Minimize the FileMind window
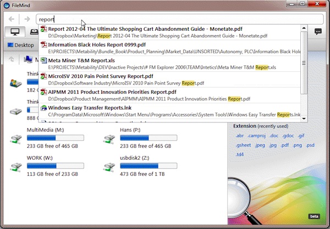The image size is (330, 229). [x=291, y=4]
